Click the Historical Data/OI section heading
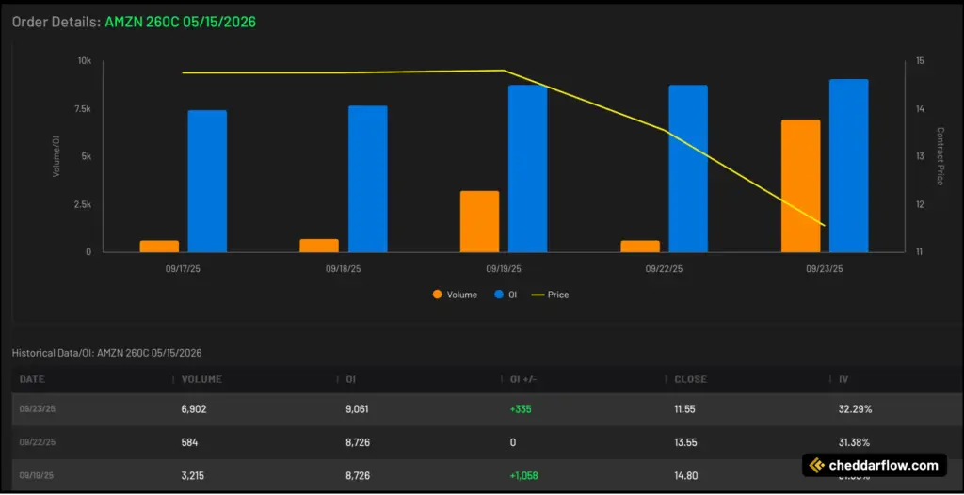Screen dimensions: 964x495 (x=107, y=353)
